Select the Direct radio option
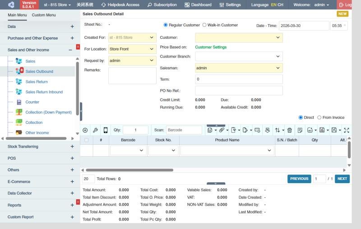 tap(301, 117)
